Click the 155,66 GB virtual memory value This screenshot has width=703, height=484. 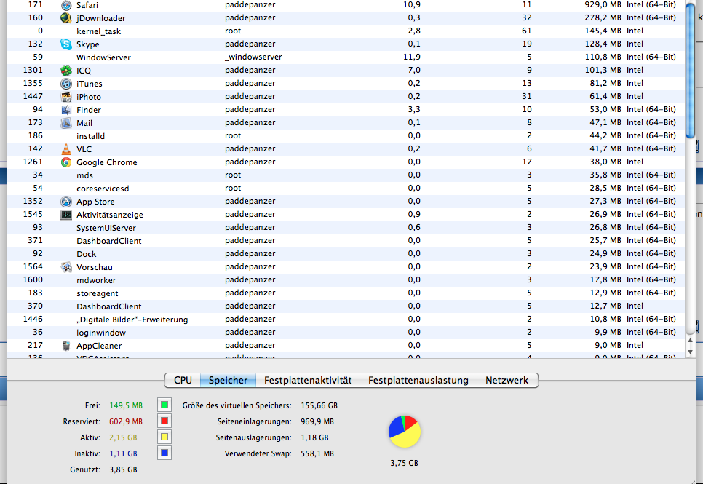[x=319, y=405]
